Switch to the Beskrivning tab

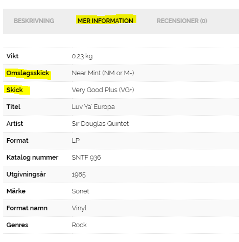(x=34, y=21)
